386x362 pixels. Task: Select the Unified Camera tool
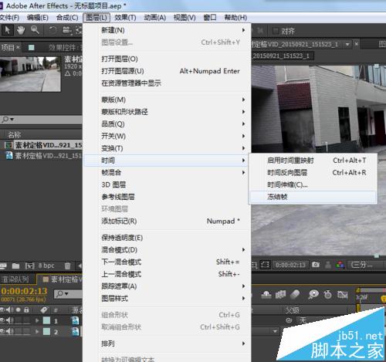tap(67, 31)
